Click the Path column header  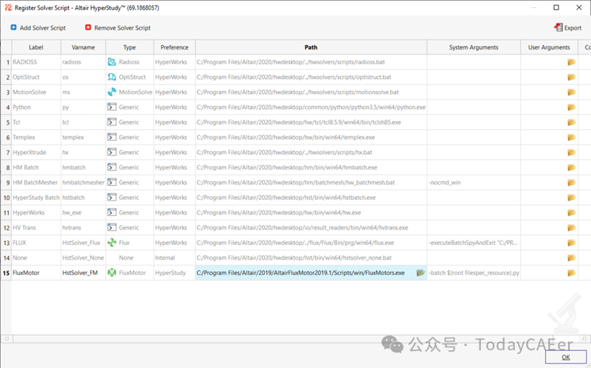pyautogui.click(x=311, y=47)
